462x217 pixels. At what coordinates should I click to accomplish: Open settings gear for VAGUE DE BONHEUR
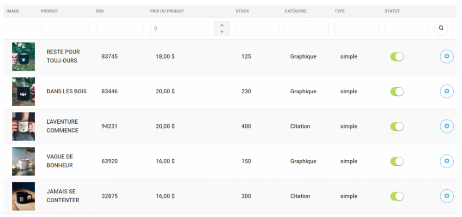pos(447,161)
